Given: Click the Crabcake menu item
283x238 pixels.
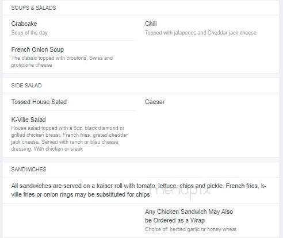Looking at the screenshot, I should pos(24,24).
